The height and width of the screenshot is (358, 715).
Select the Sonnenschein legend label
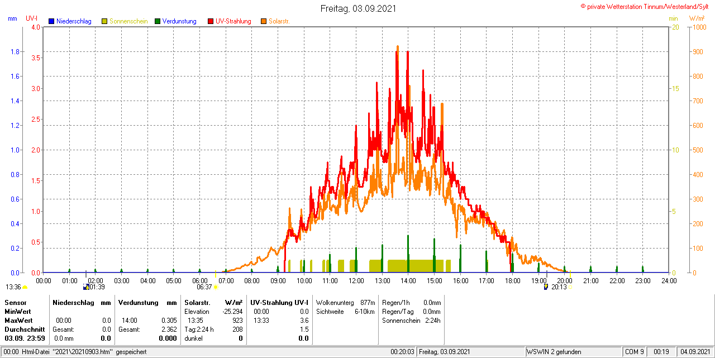(128, 21)
